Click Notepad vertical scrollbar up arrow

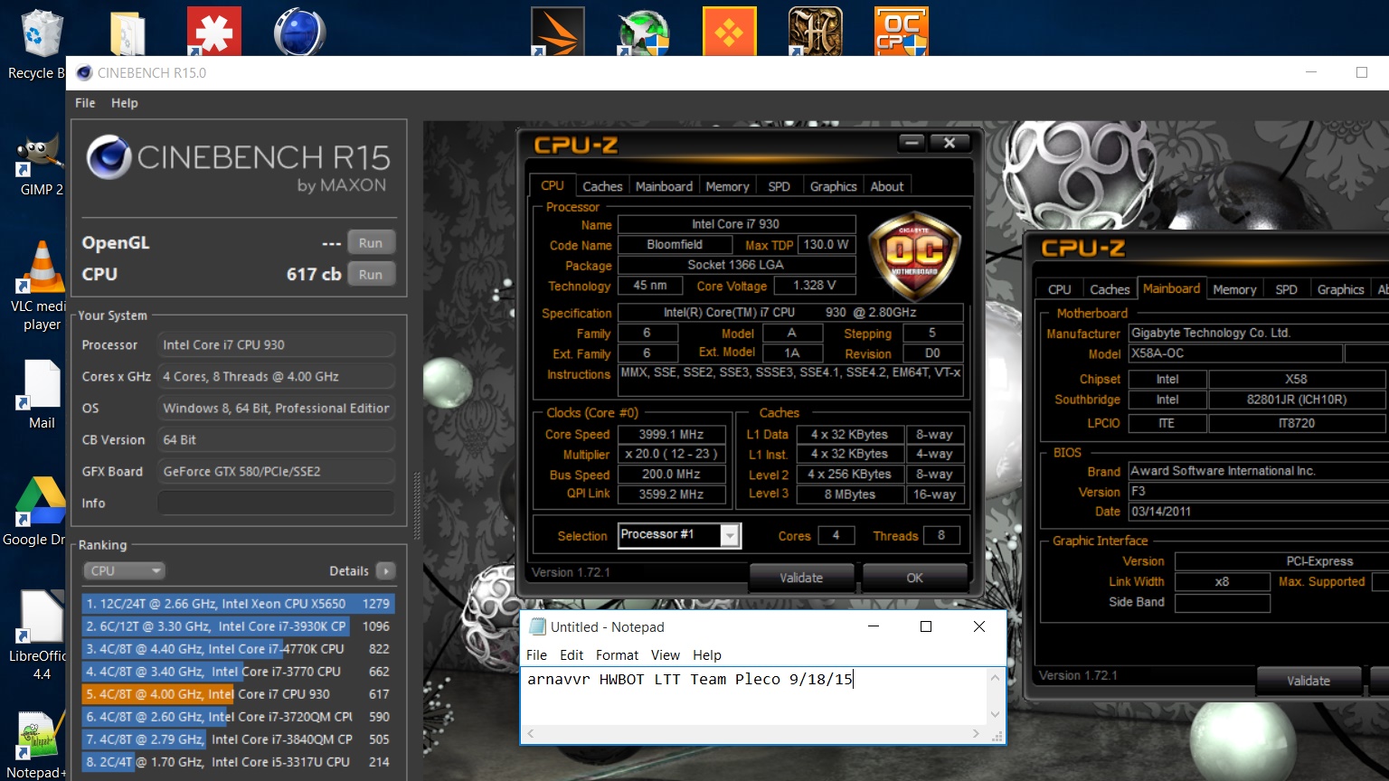996,677
